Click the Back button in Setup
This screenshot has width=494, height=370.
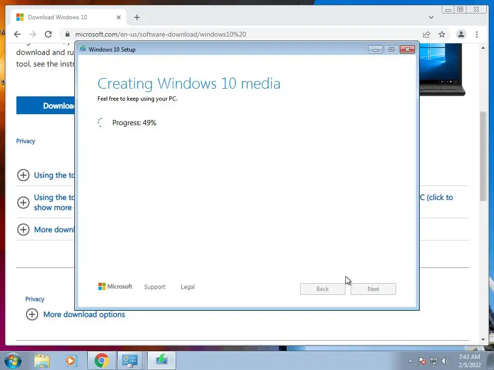coord(323,289)
